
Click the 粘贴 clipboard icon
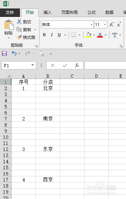tap(9, 25)
